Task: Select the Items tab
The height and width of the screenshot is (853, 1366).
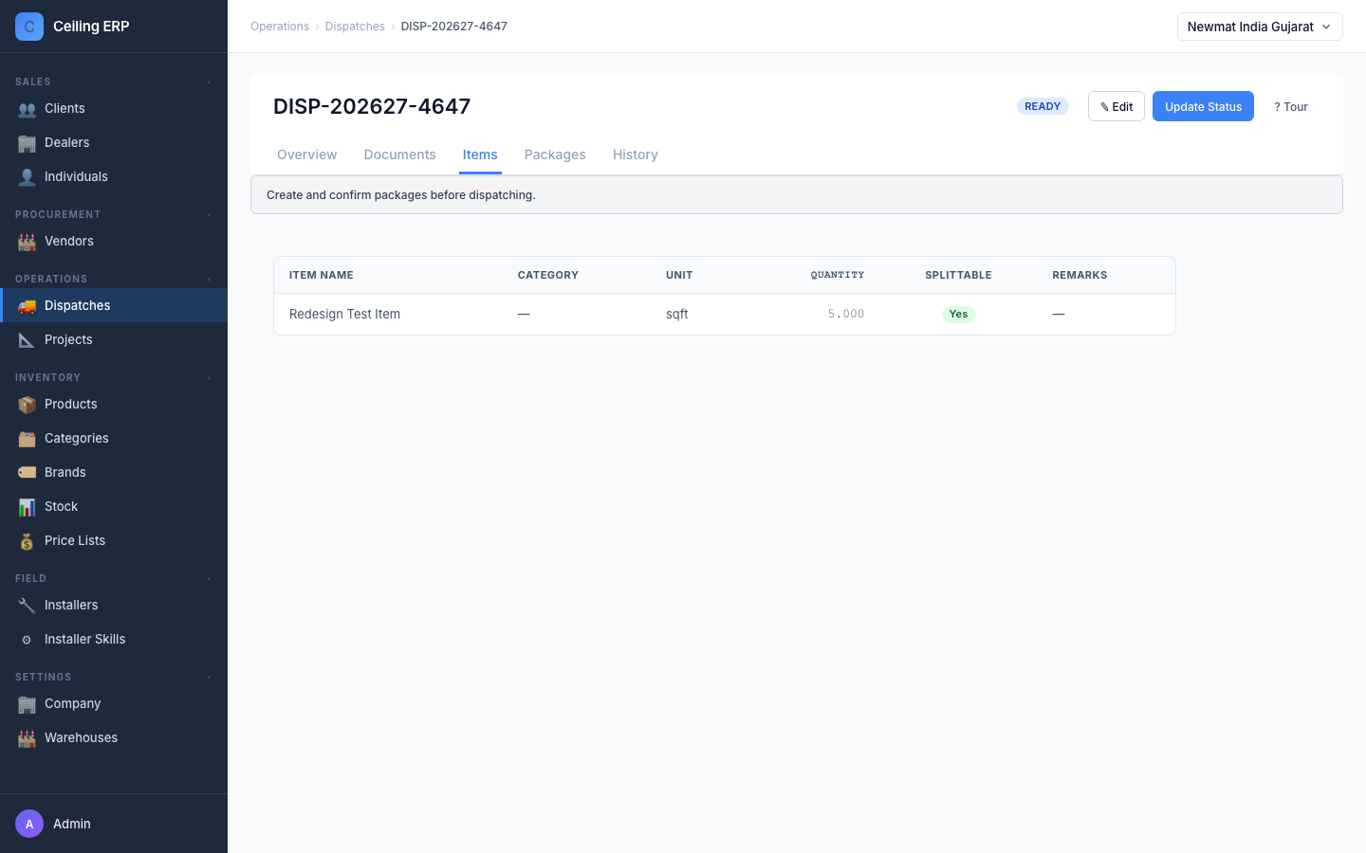Action: point(480,154)
